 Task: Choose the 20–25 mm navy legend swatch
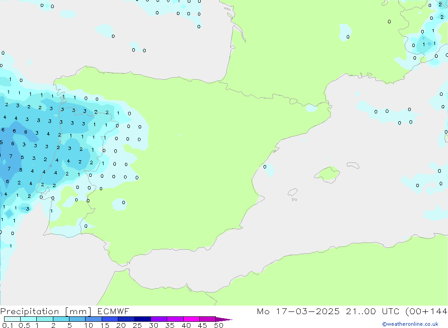pos(126,319)
